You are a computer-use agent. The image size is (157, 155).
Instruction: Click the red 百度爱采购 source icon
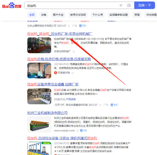click(56, 73)
